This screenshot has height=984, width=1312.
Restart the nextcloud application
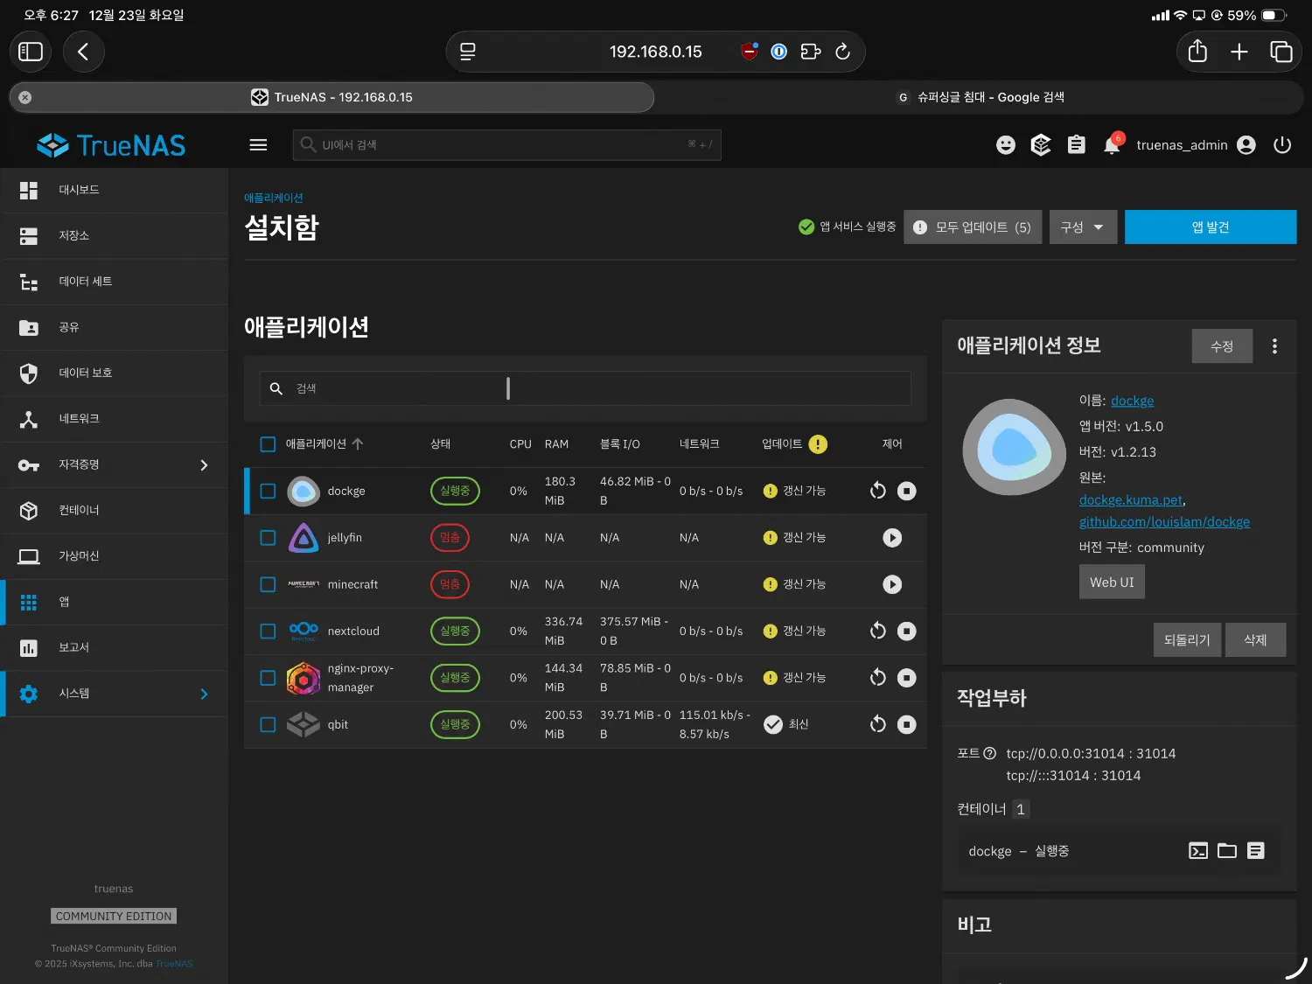tap(877, 632)
